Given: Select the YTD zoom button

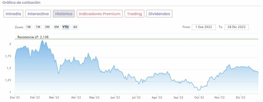Looking at the screenshot, I should (x=66, y=27).
